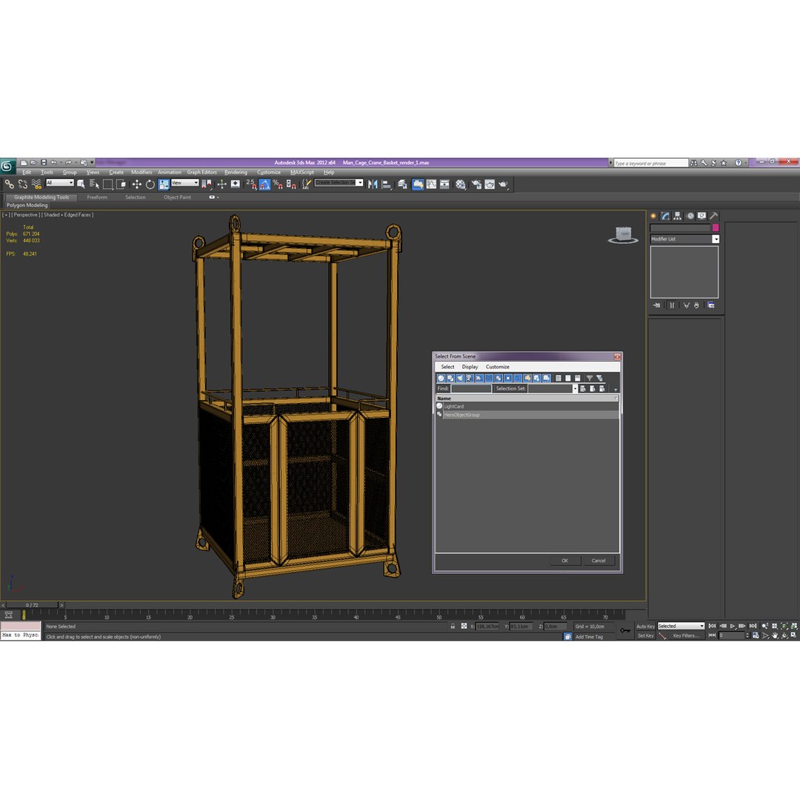The width and height of the screenshot is (800, 800).
Task: Switch to the Freeform ribbon tab
Action: tap(97, 198)
